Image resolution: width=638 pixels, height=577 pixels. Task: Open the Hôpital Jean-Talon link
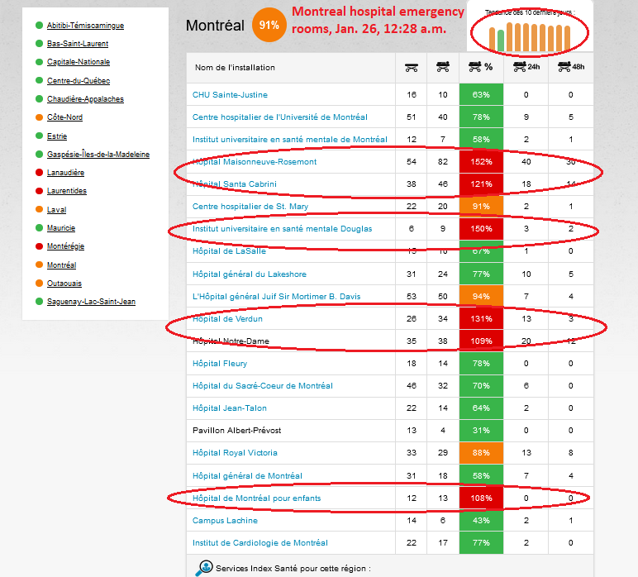[230, 408]
